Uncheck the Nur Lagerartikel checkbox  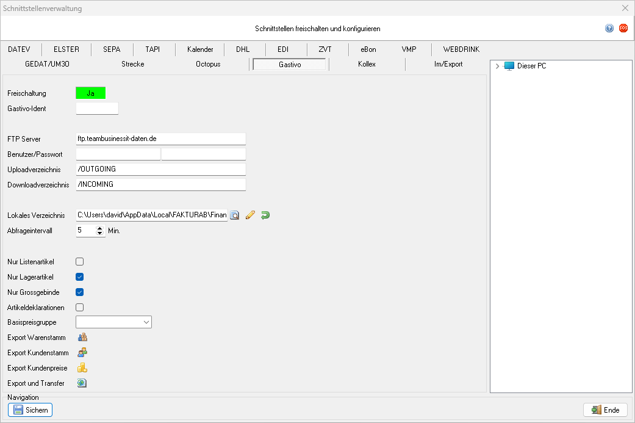pyautogui.click(x=79, y=277)
